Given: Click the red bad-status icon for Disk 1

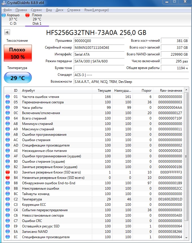Looking at the screenshot, I should 27,15.
